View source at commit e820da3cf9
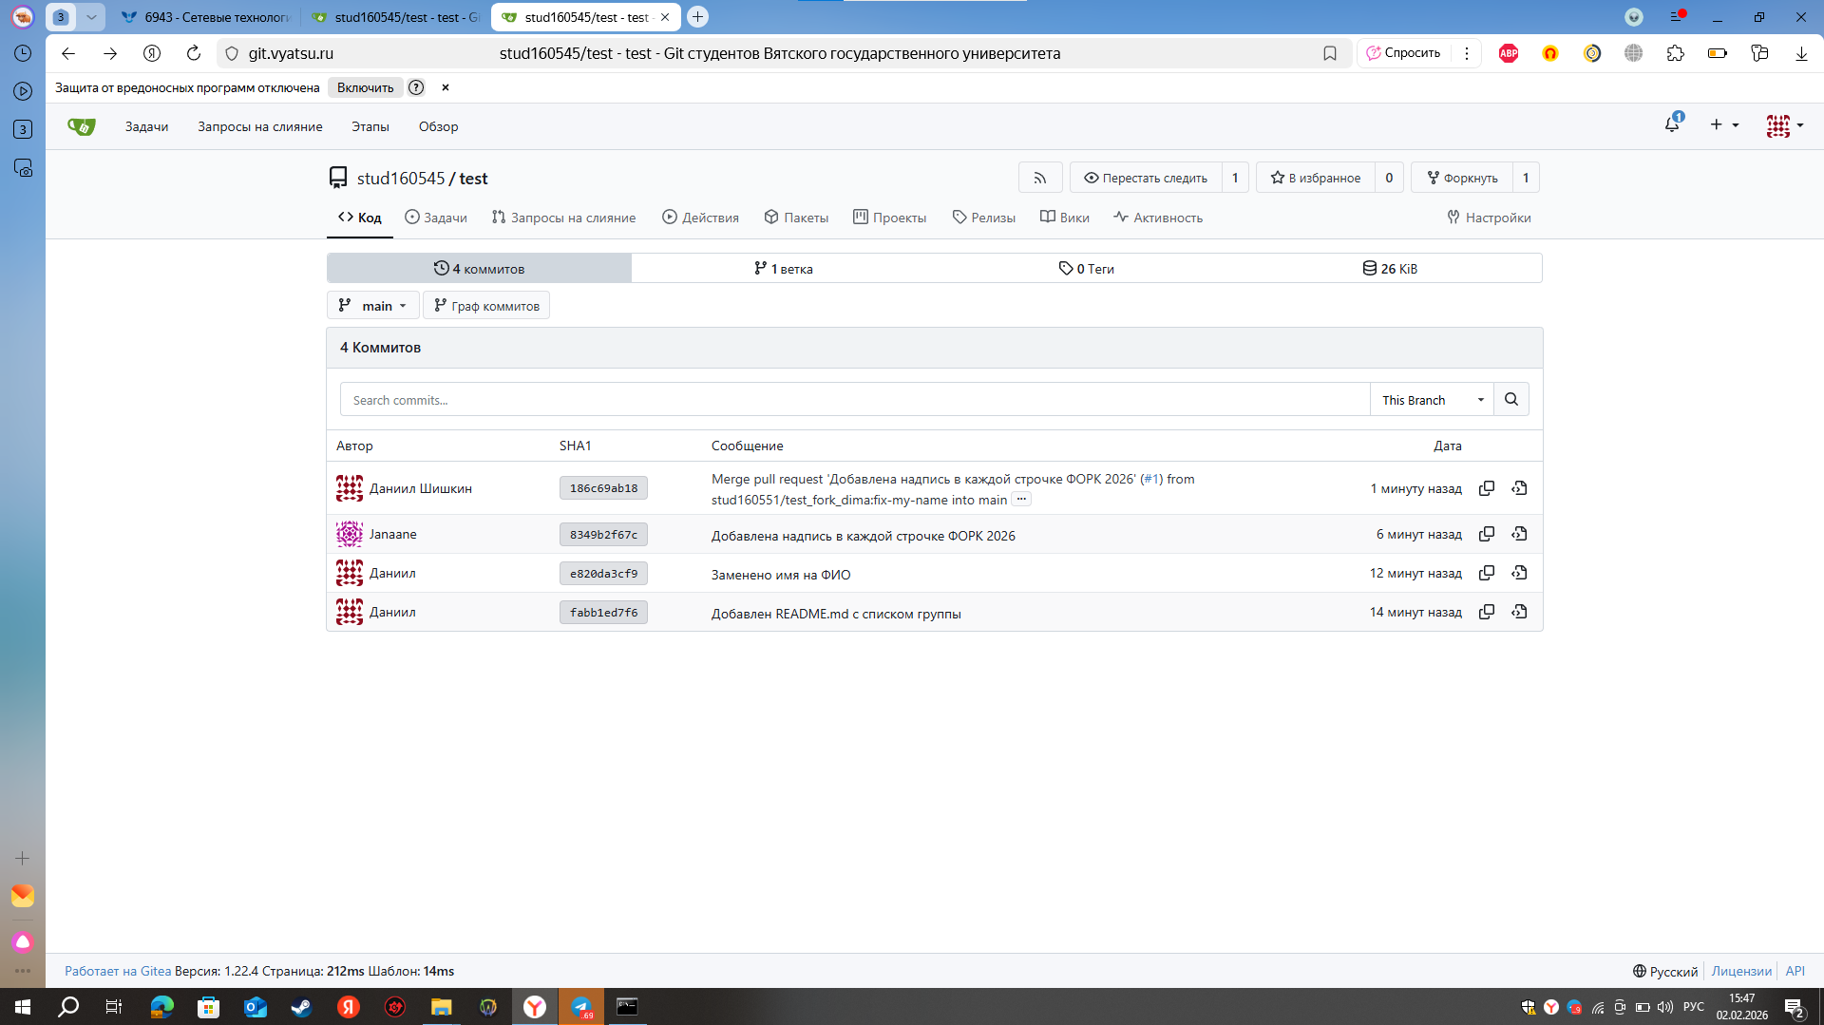This screenshot has width=1824, height=1025. point(1519,573)
